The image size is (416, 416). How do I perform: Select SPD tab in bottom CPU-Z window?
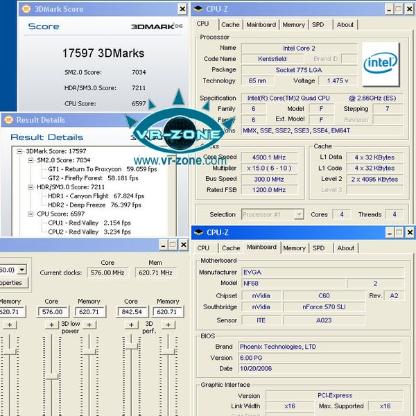click(x=318, y=248)
